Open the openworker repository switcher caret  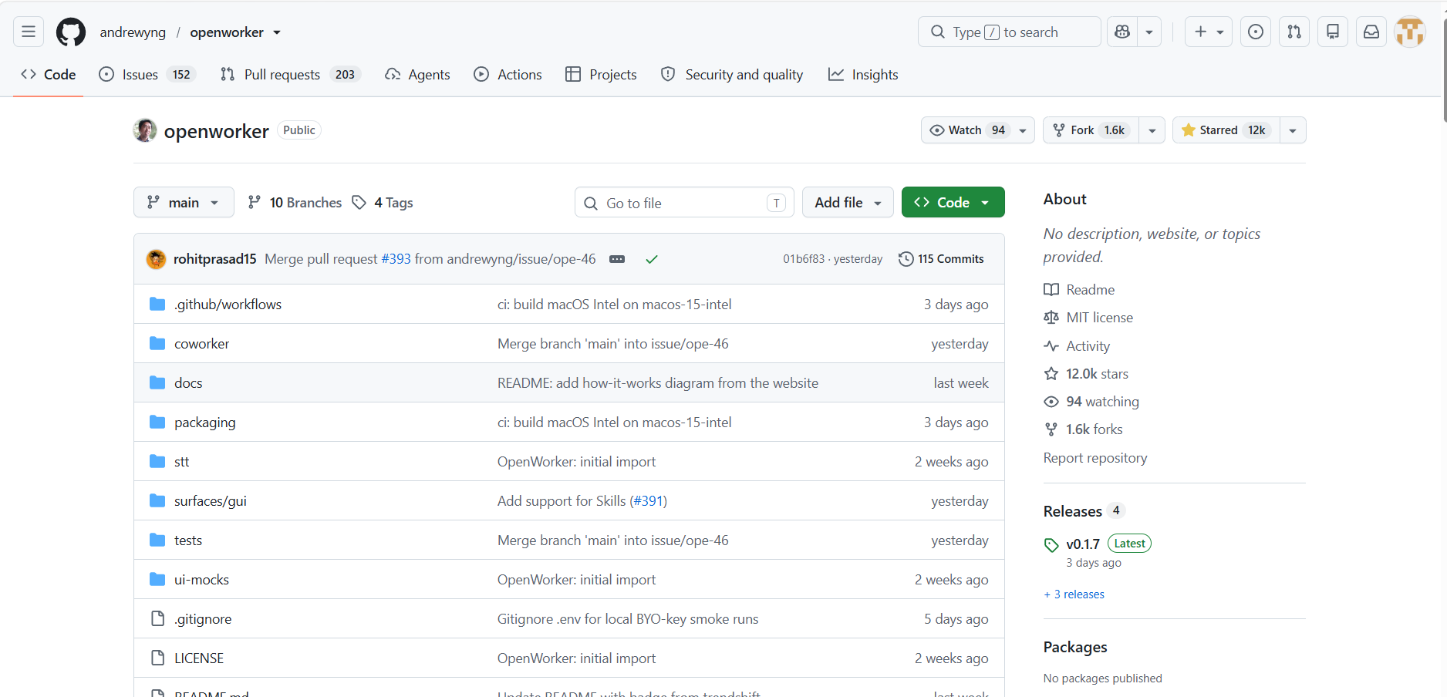pos(277,32)
